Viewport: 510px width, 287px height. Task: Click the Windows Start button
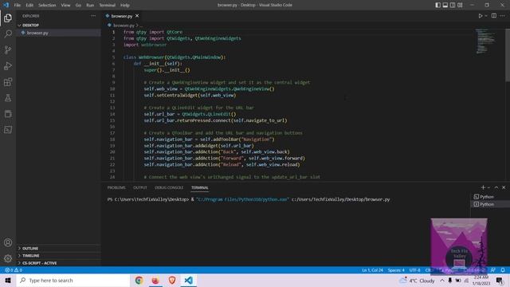pyautogui.click(x=8, y=280)
